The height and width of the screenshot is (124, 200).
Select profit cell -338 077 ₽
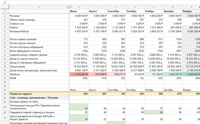[x=116, y=74]
